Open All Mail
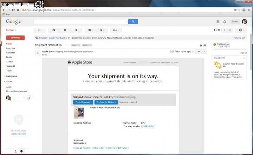This screenshot has width=253, height=155. 9,62
